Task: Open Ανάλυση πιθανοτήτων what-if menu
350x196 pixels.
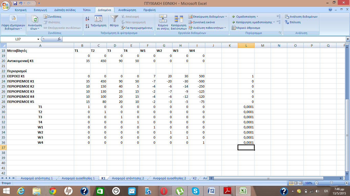Action: click(208, 28)
